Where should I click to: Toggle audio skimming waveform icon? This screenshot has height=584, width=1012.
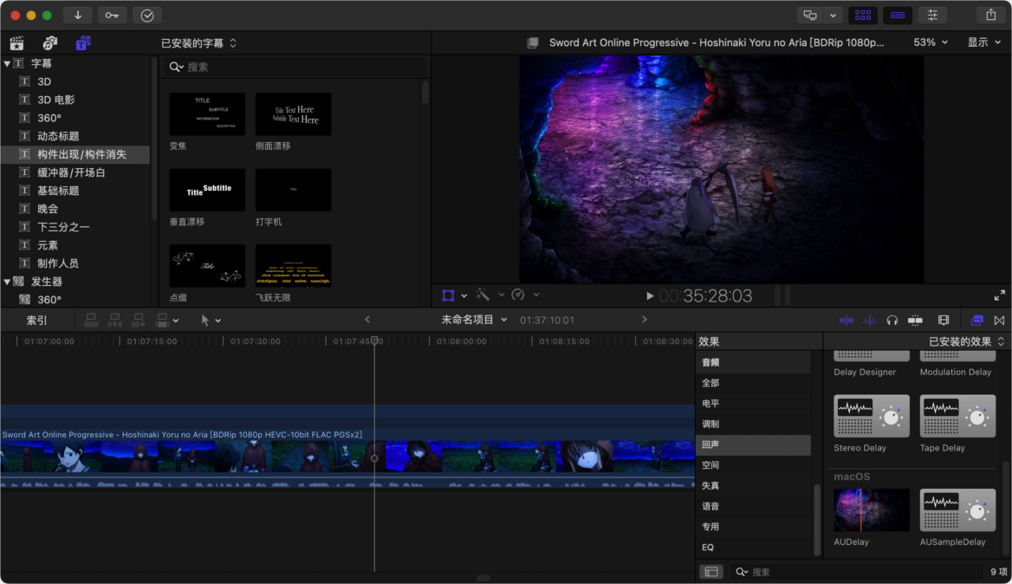point(869,320)
